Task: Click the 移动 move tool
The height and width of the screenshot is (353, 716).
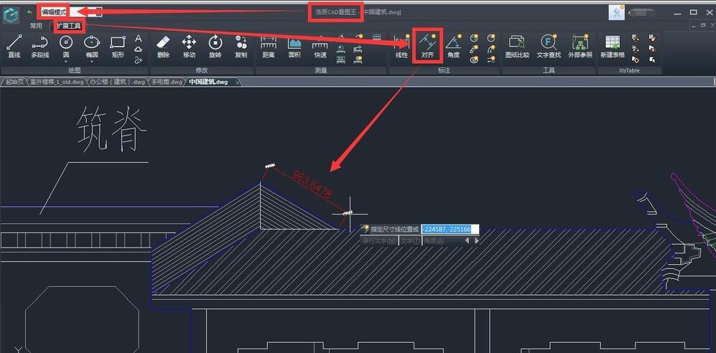Action: (189, 46)
